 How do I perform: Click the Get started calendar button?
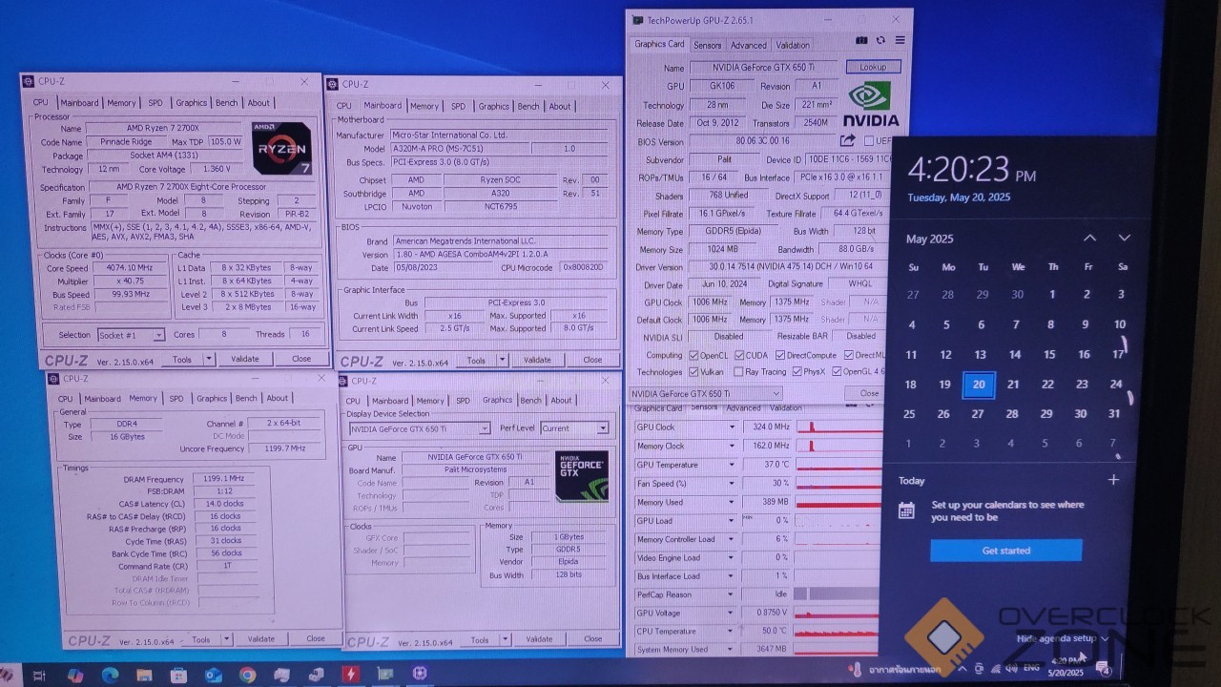click(x=1005, y=551)
